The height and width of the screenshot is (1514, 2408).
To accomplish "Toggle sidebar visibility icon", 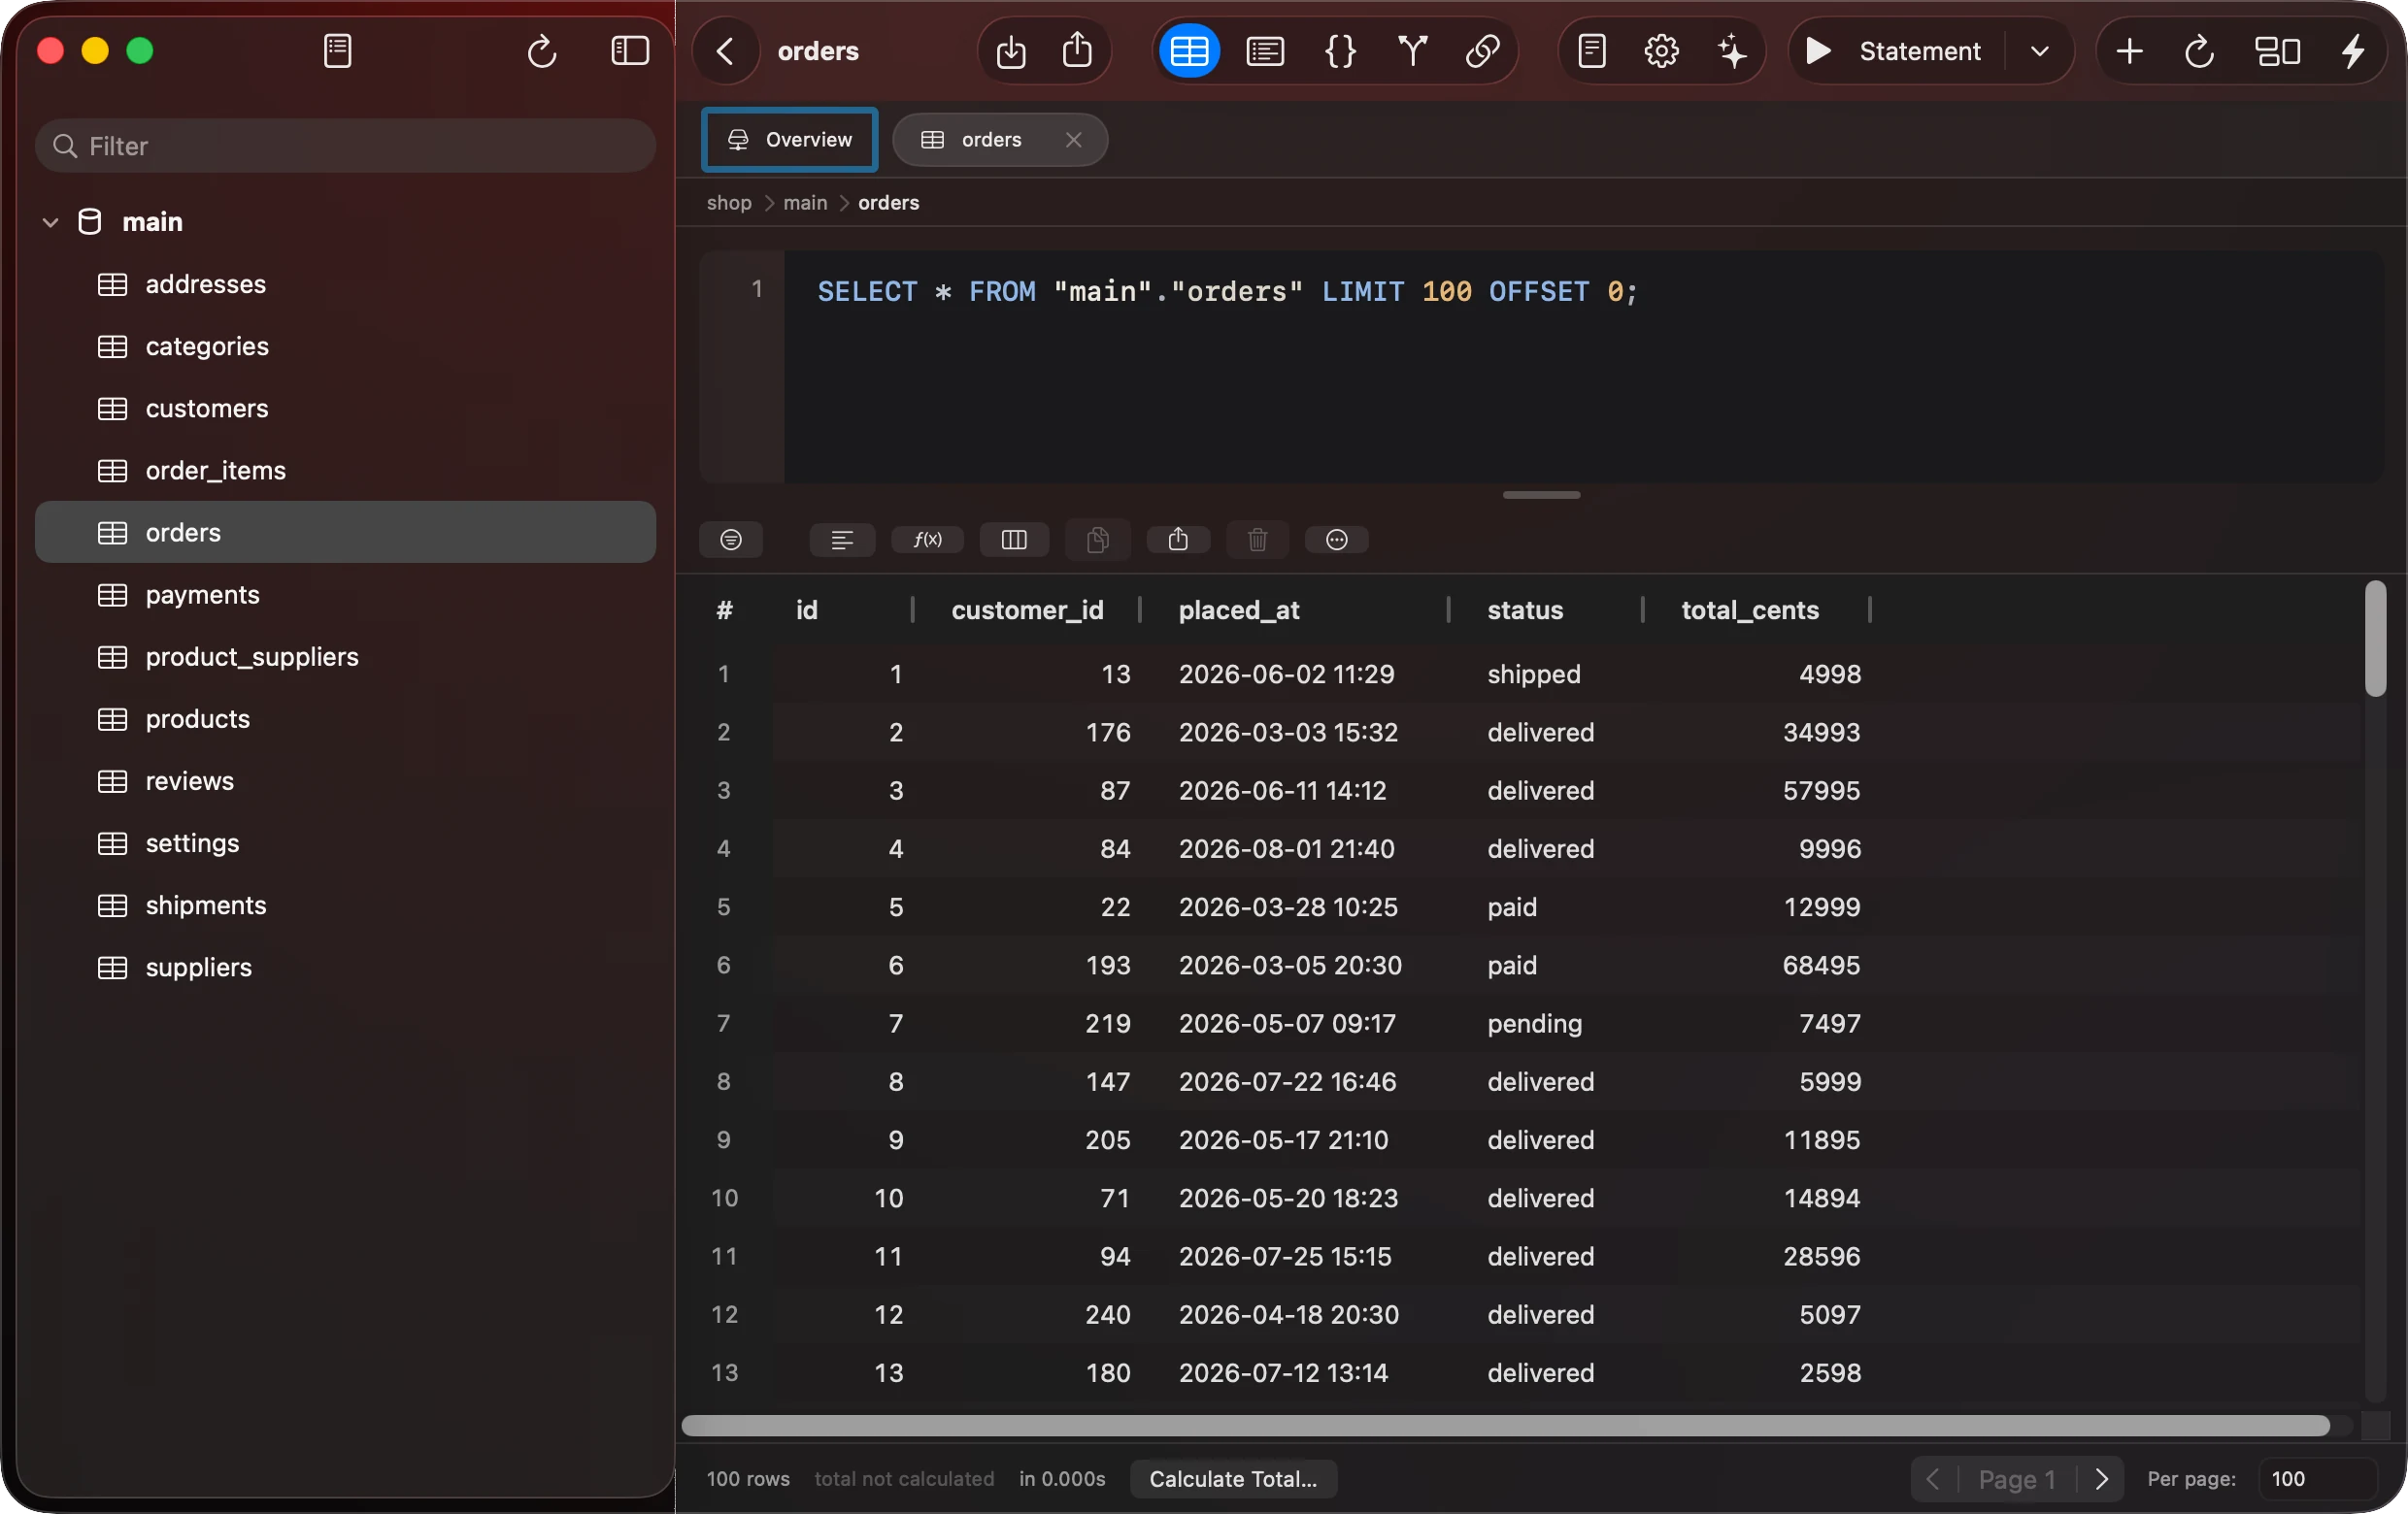I will click(x=630, y=51).
